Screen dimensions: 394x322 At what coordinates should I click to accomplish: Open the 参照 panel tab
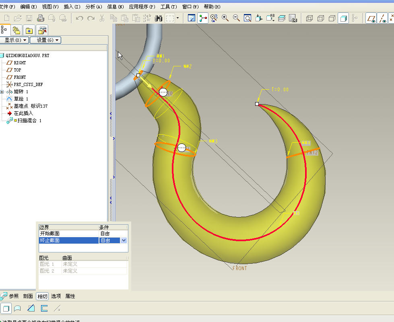[14, 296]
